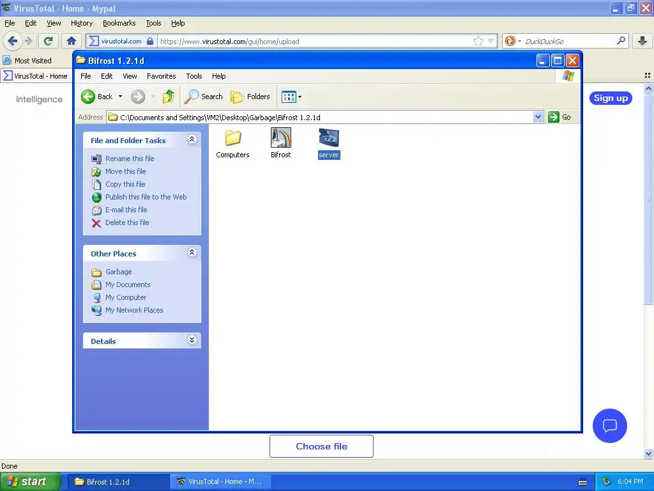654x491 pixels.
Task: Open the VirusTotal chat bubble button
Action: point(610,425)
